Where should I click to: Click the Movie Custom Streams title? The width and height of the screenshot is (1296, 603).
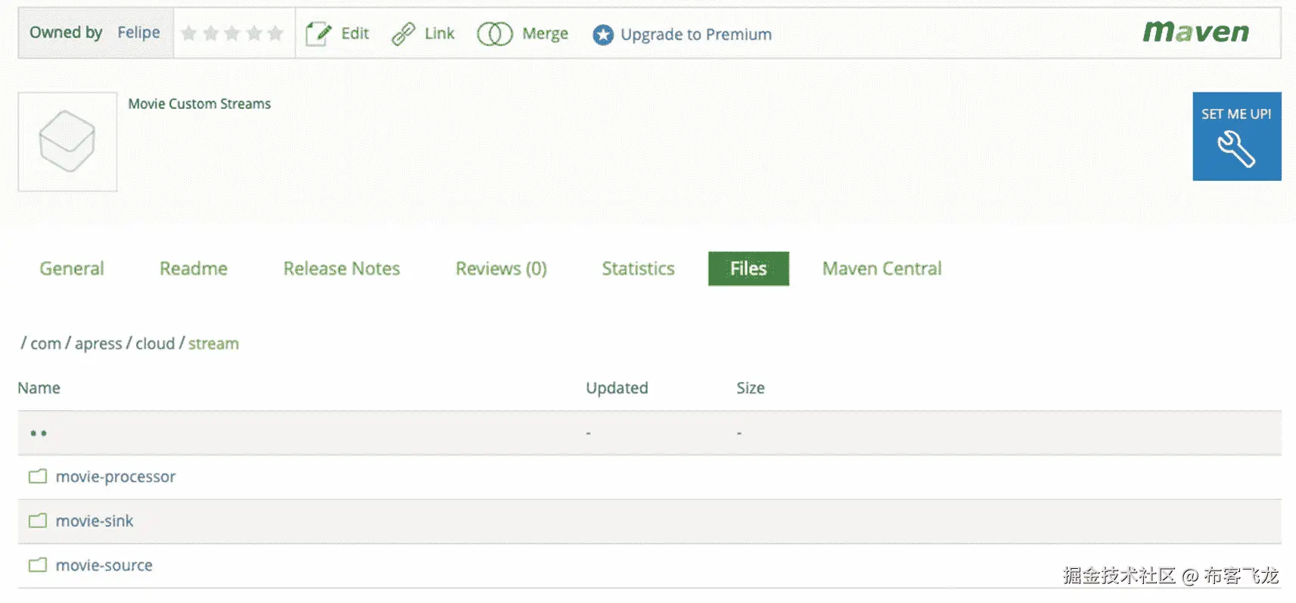[199, 104]
